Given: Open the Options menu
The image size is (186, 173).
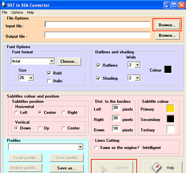Looking at the screenshot, I should click(17, 12).
